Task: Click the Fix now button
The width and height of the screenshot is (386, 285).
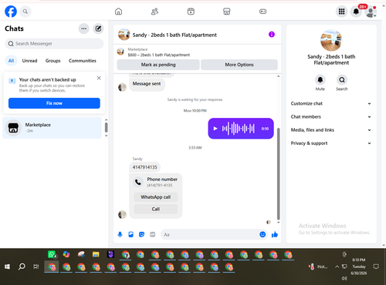Action: pyautogui.click(x=54, y=103)
